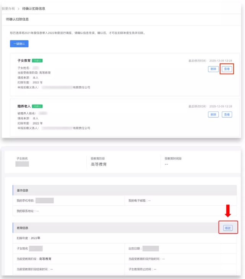Click the 待确认 badge beside 子女教育
Screen dimensions: 245x279
(37, 60)
